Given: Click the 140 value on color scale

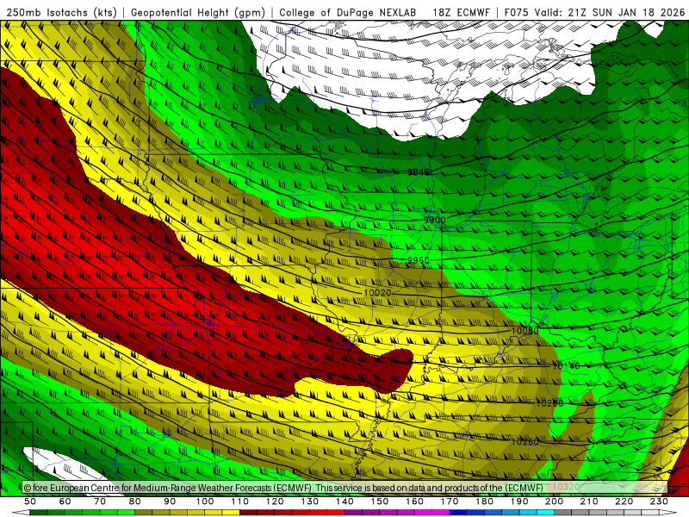Looking at the screenshot, I should pos(344,501).
